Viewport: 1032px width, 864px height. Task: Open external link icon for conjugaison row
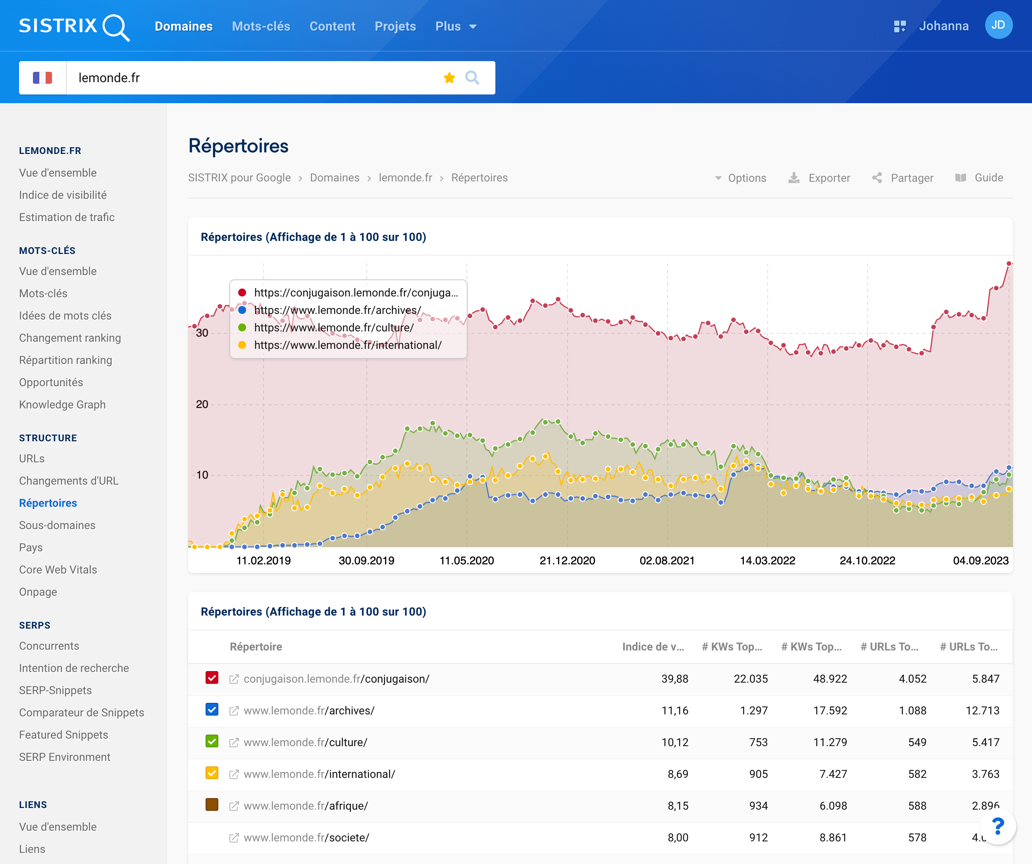click(234, 679)
